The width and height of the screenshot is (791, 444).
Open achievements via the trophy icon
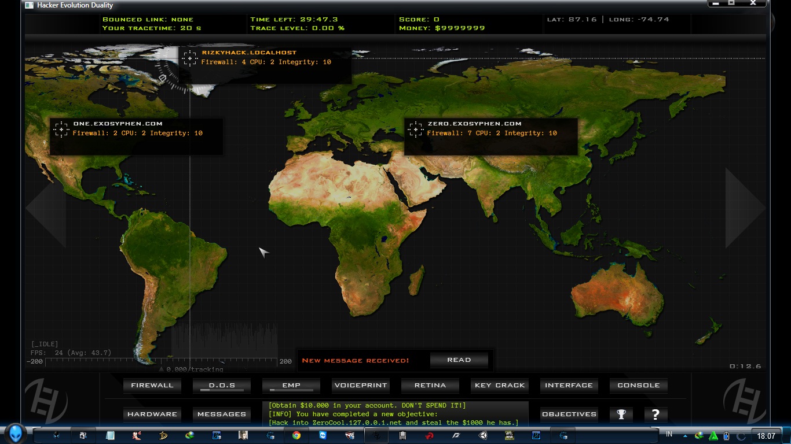pyautogui.click(x=621, y=414)
